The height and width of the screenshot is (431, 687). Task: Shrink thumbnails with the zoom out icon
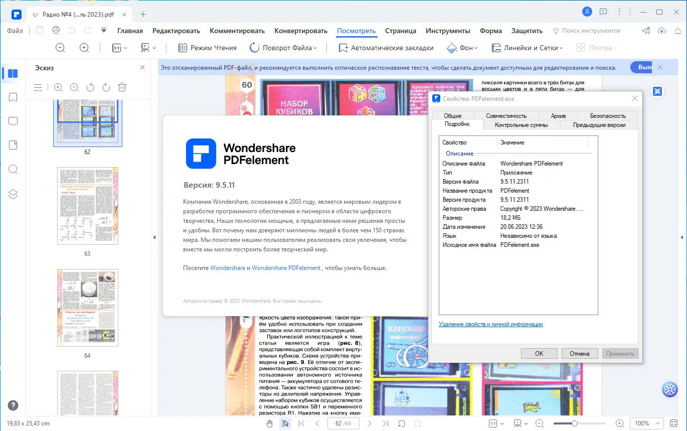tap(74, 87)
